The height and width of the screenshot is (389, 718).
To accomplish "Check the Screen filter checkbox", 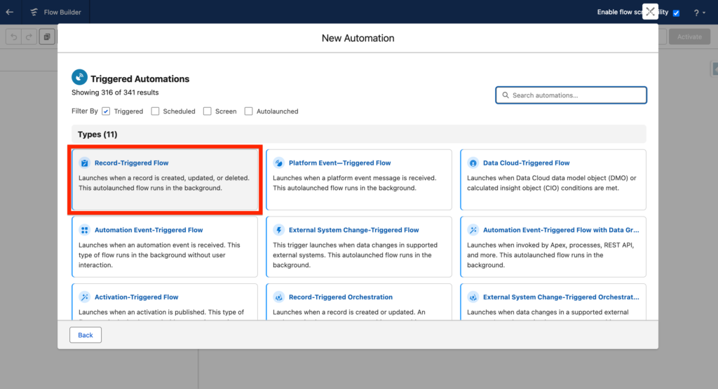I will (208, 111).
